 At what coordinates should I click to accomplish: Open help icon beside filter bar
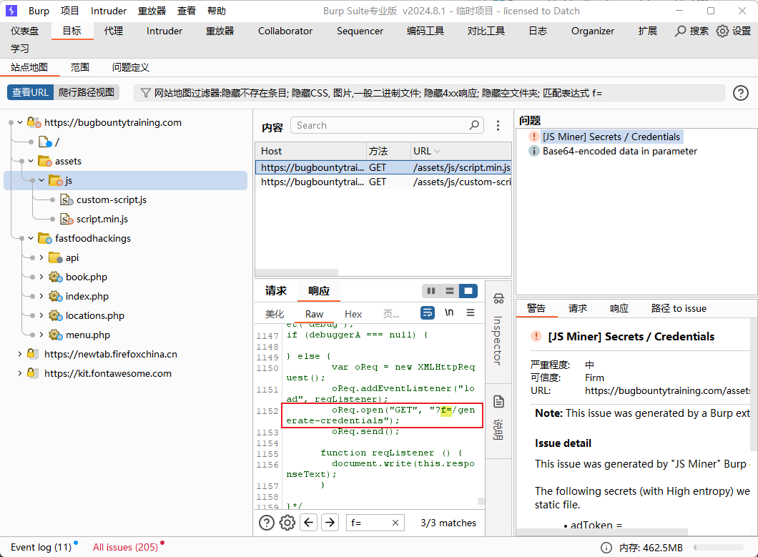coord(741,93)
